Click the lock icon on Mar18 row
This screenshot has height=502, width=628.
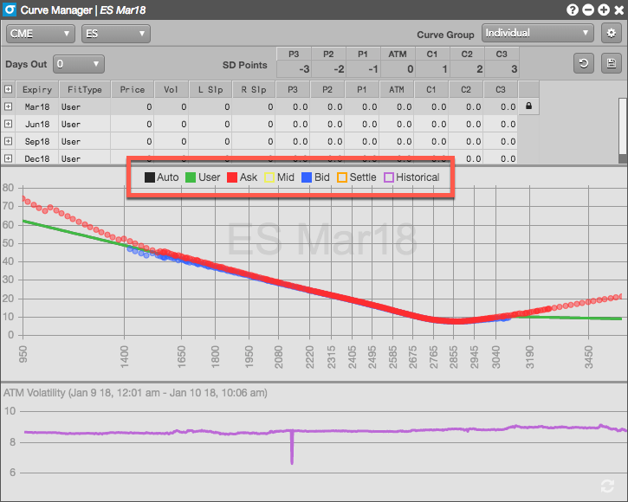528,106
